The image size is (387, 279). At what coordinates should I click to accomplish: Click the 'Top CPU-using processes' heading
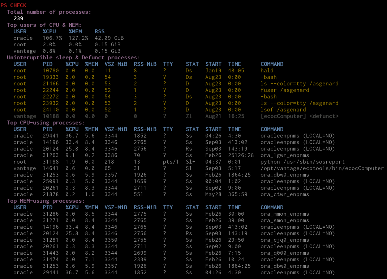tap(46, 123)
